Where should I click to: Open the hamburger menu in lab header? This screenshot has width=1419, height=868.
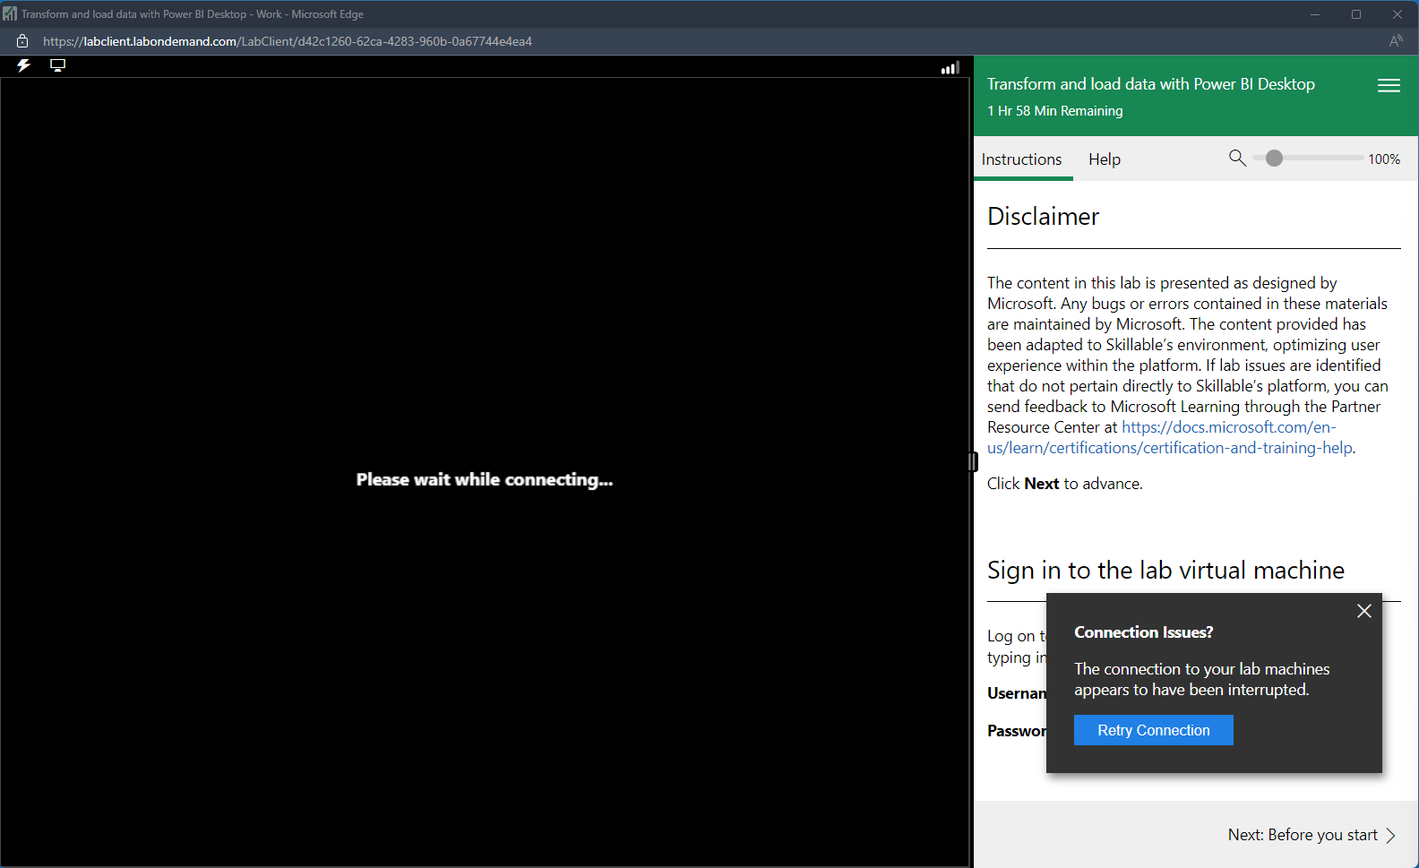tap(1389, 85)
